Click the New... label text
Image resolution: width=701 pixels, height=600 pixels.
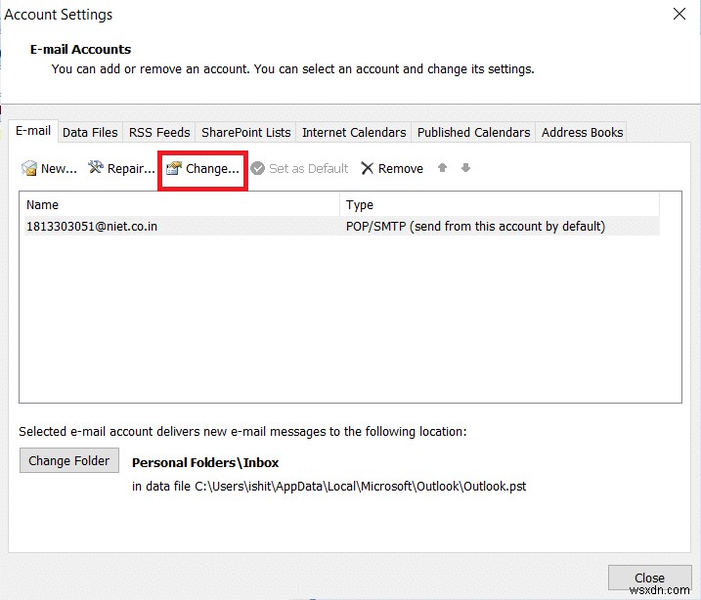[x=59, y=169]
